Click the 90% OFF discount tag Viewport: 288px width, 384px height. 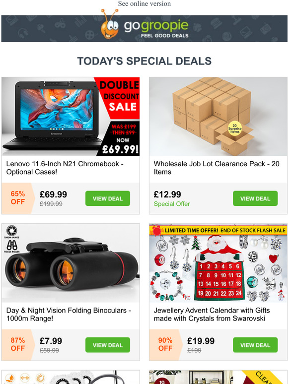[x=166, y=344]
